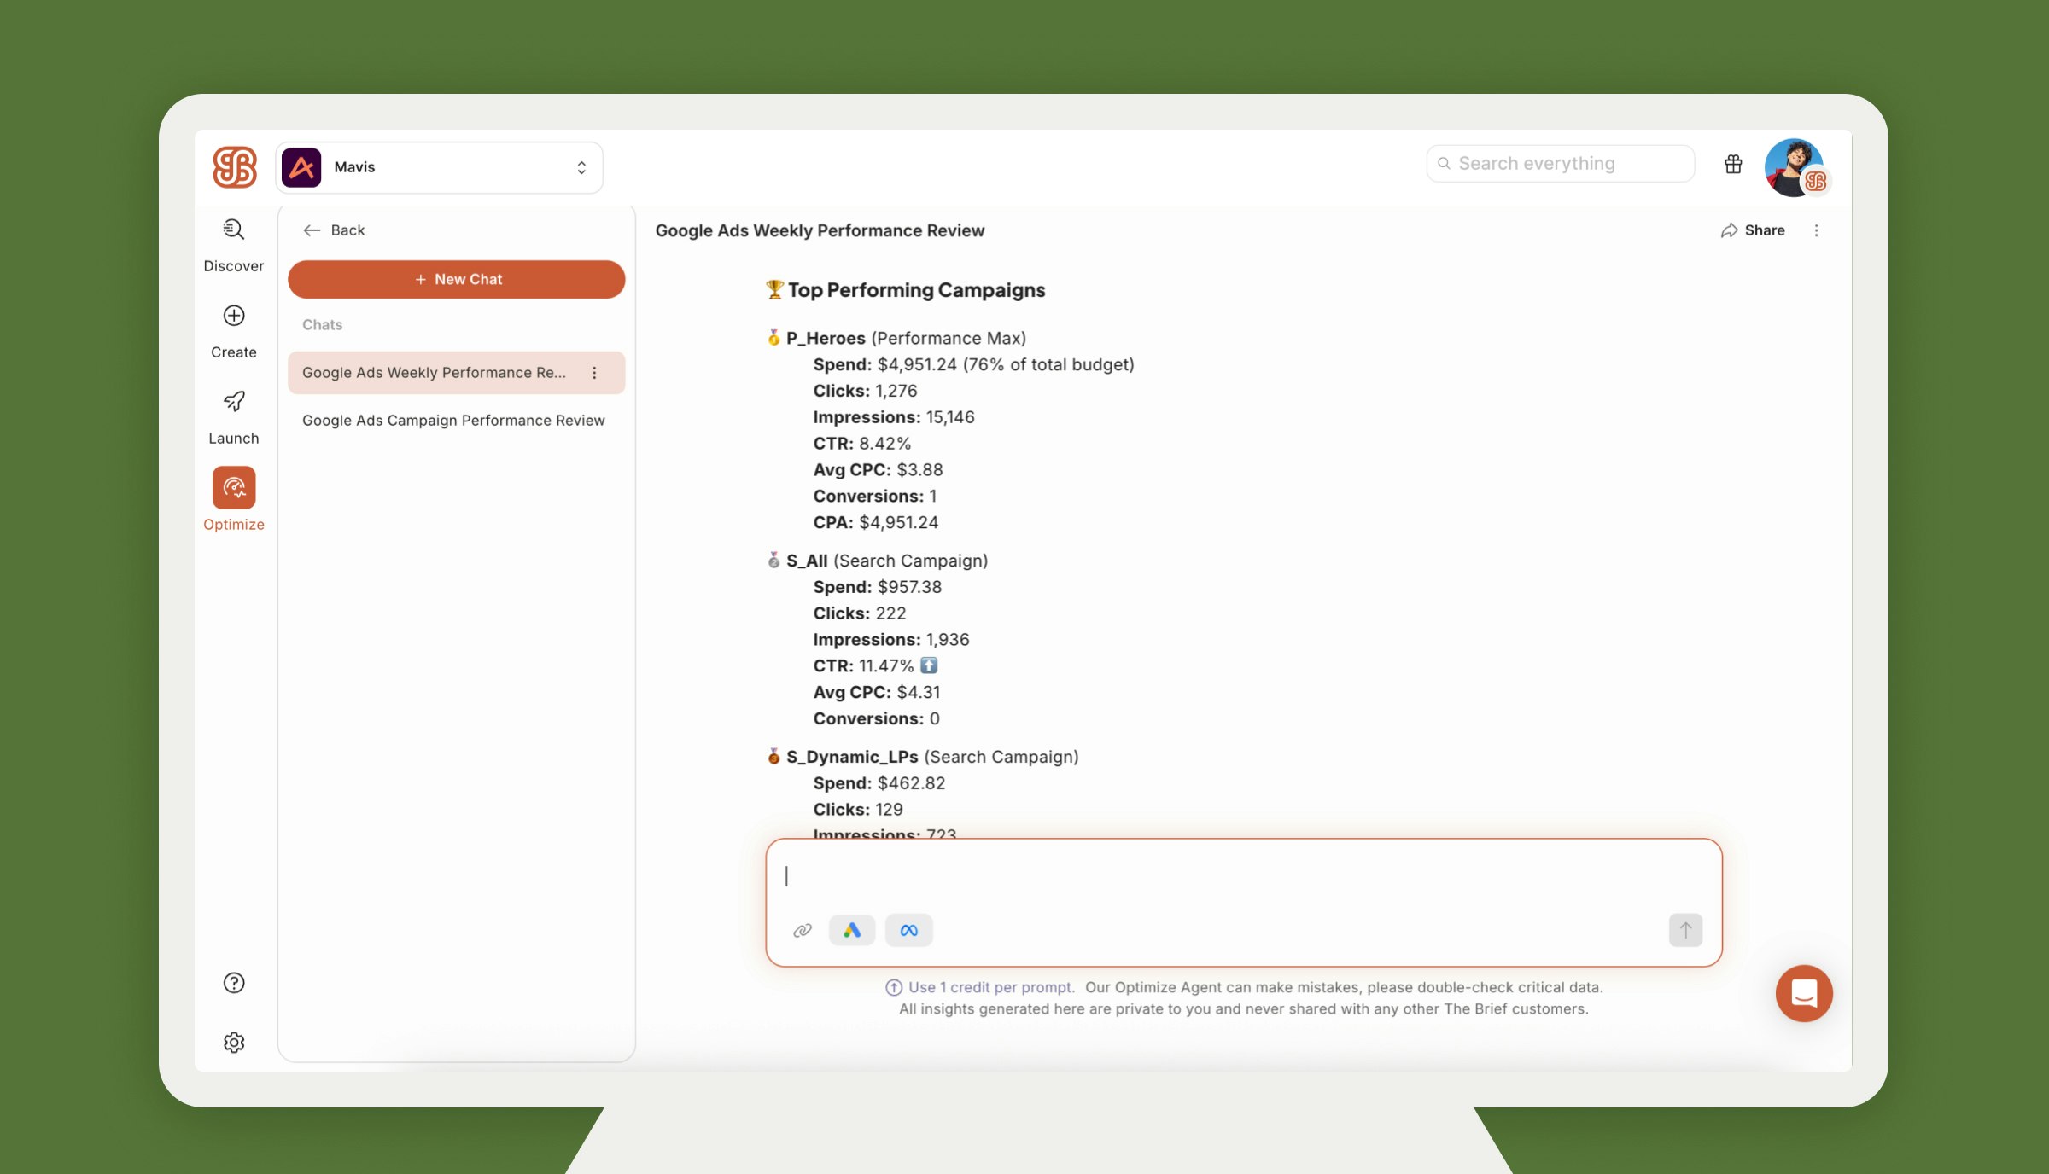Open the support chat bubble

[x=1803, y=993]
